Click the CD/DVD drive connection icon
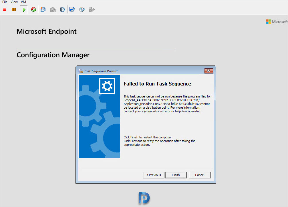This screenshot has height=207, width=288. coord(82,9)
